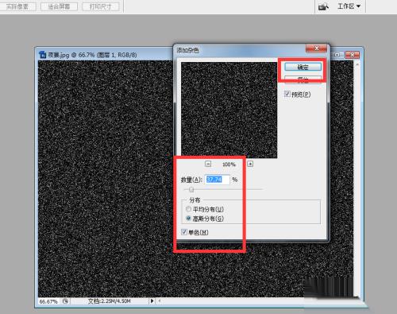Toggle the 预览(P) checkbox
Screen dimensions: 397x314
pyautogui.click(x=287, y=94)
